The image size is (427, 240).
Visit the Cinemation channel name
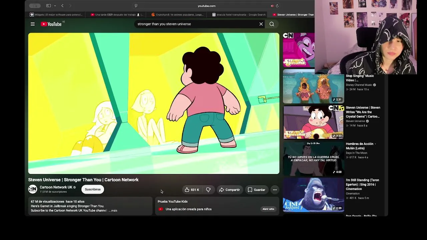pyautogui.click(x=353, y=194)
